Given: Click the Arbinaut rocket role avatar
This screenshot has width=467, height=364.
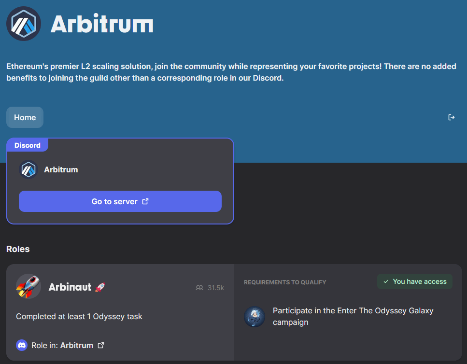Looking at the screenshot, I should coord(28,286).
